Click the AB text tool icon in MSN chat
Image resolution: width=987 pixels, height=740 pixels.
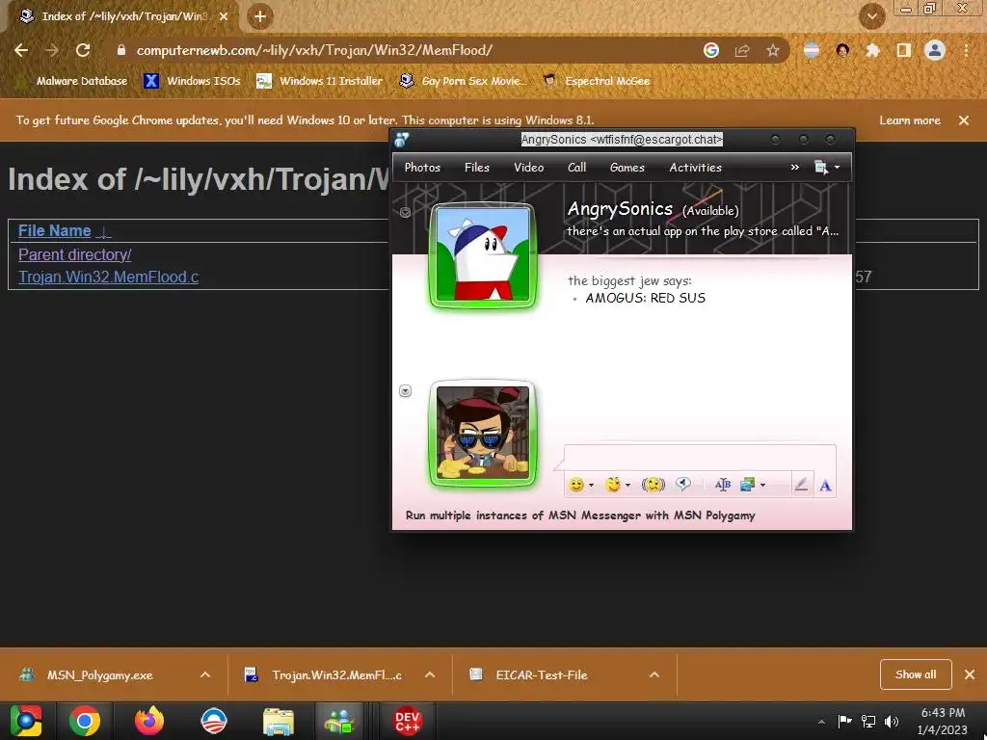coord(723,484)
